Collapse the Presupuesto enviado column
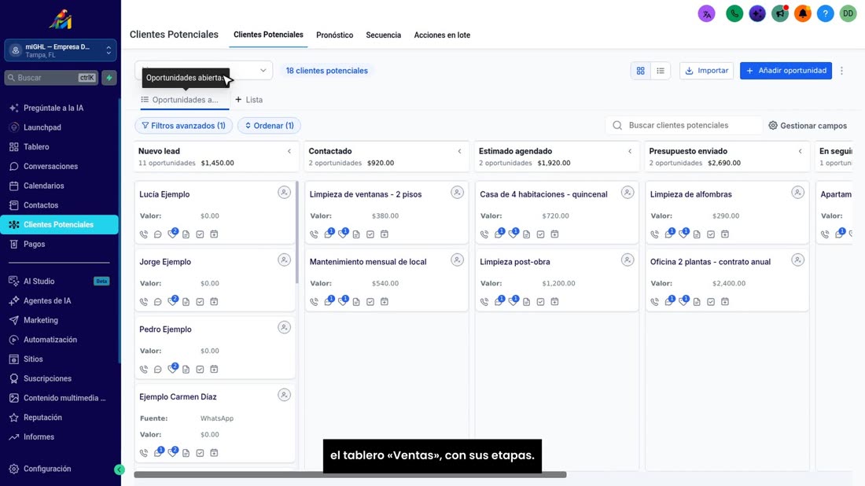The width and height of the screenshot is (865, 486). (801, 151)
